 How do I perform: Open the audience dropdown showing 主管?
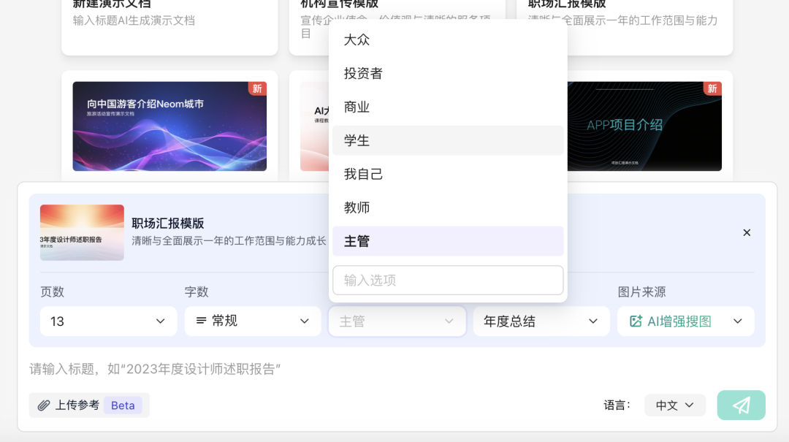(x=397, y=321)
